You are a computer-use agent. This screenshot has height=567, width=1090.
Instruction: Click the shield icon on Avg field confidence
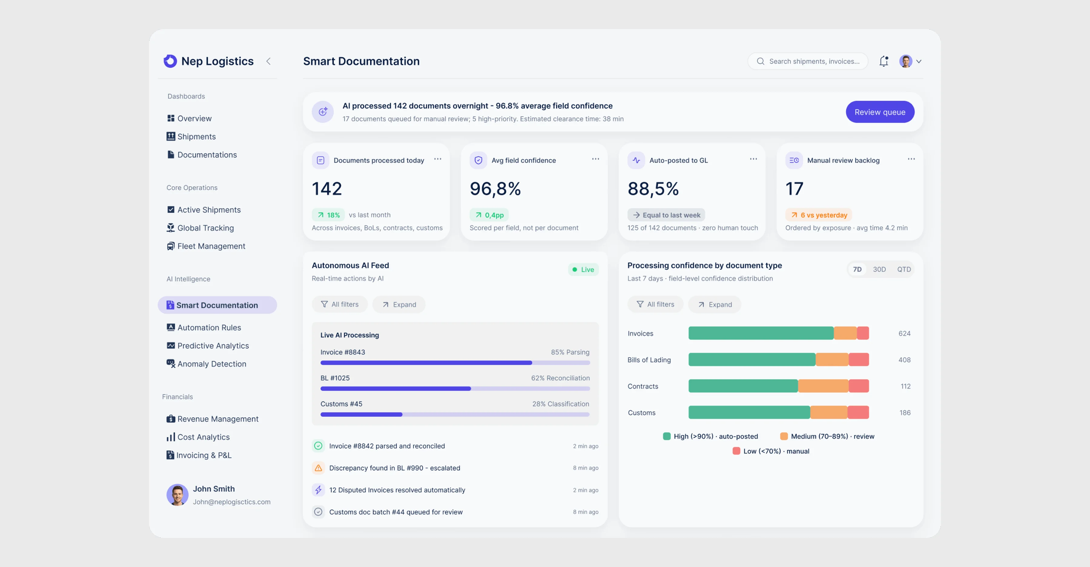[478, 160]
